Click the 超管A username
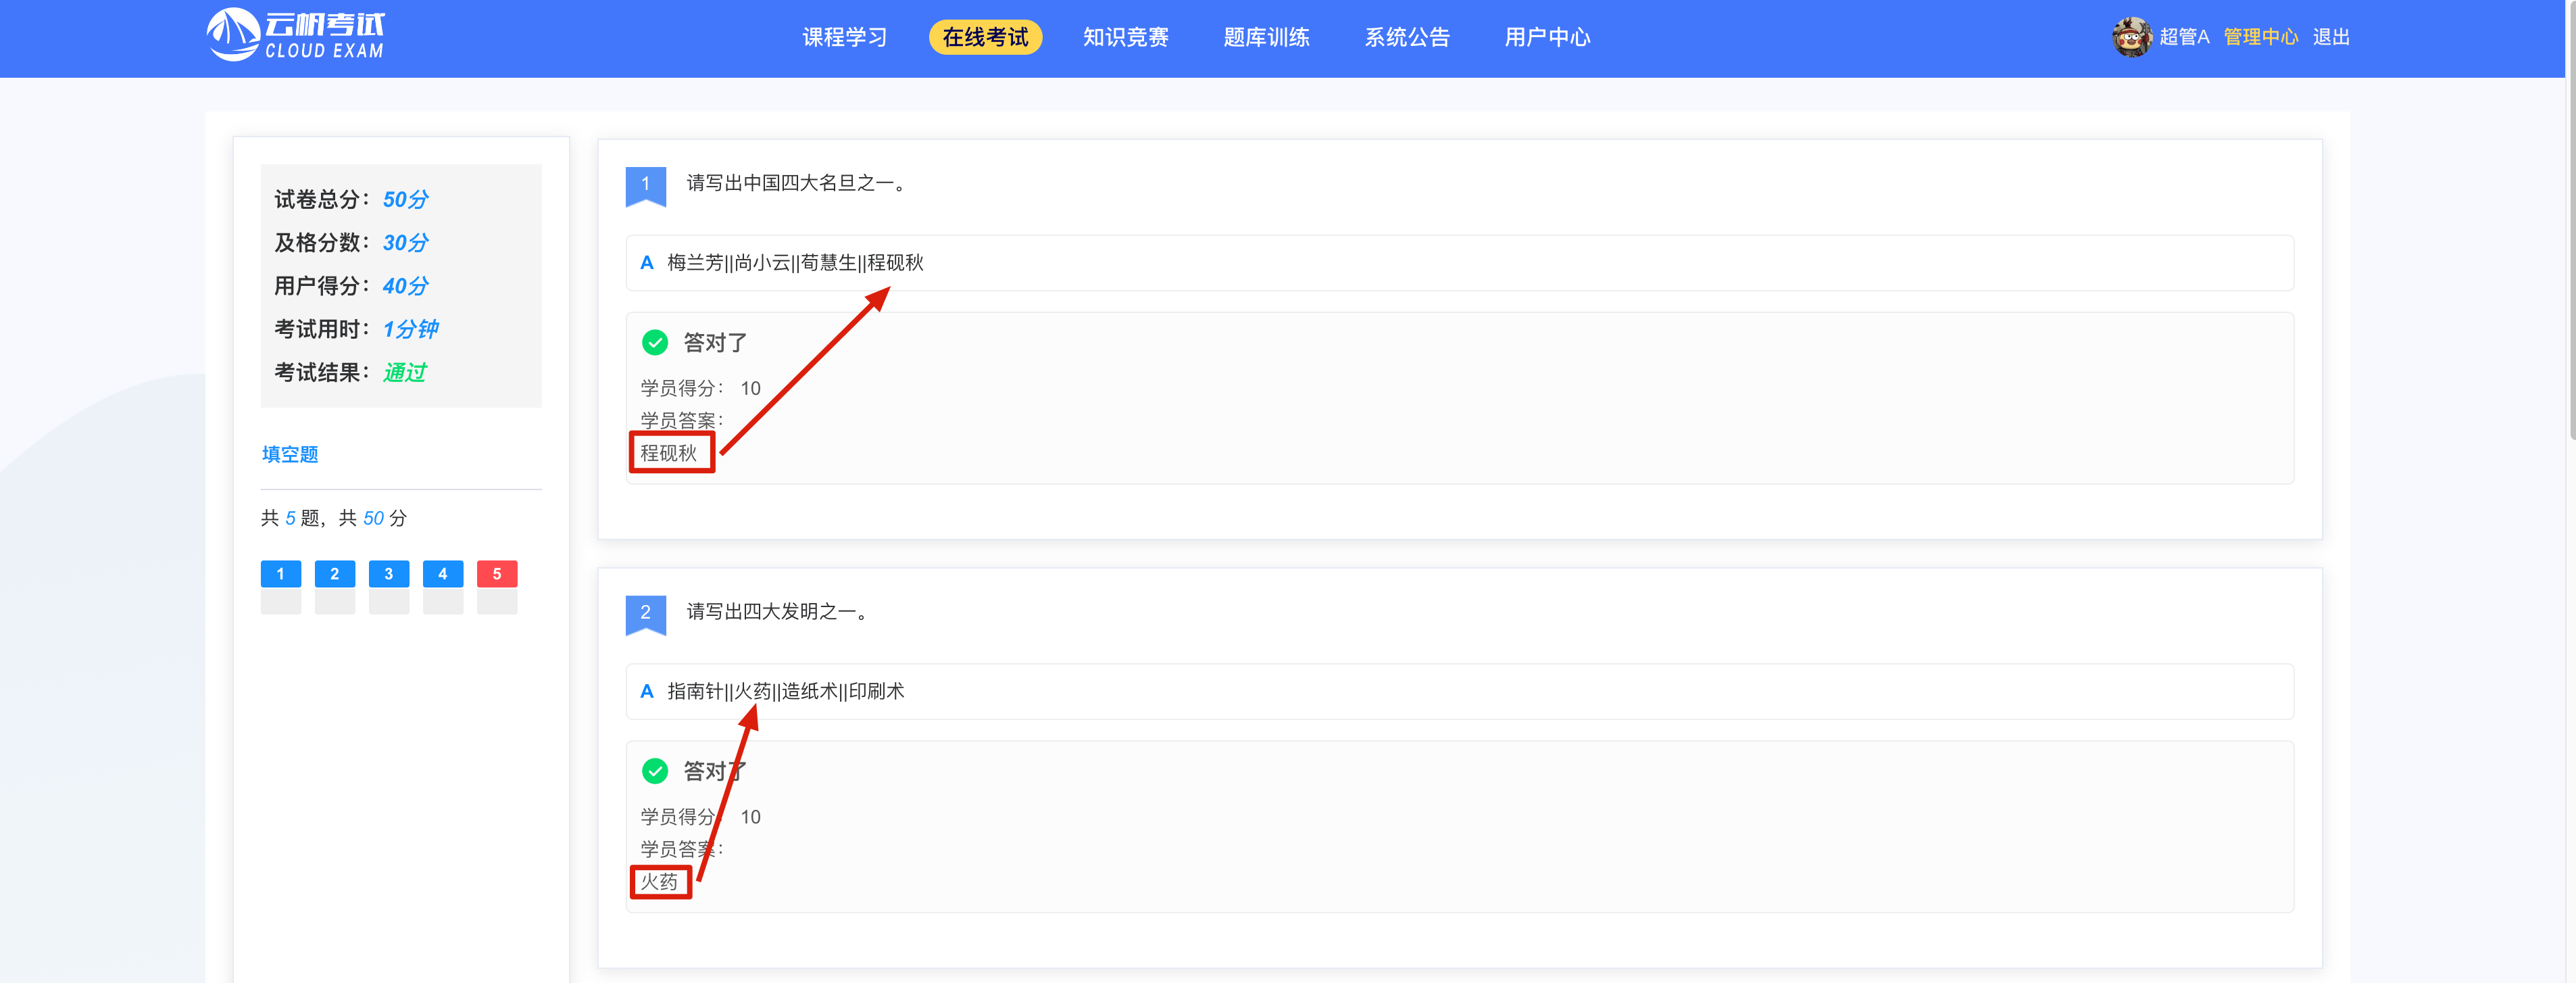This screenshot has width=2576, height=983. click(x=2184, y=37)
